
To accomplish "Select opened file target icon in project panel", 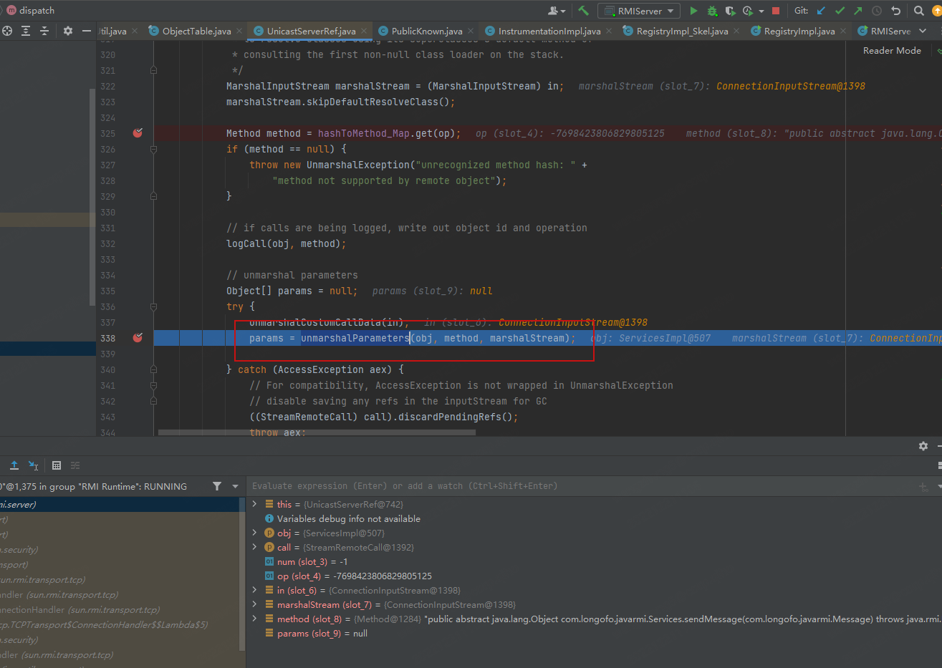I will click(x=7, y=31).
